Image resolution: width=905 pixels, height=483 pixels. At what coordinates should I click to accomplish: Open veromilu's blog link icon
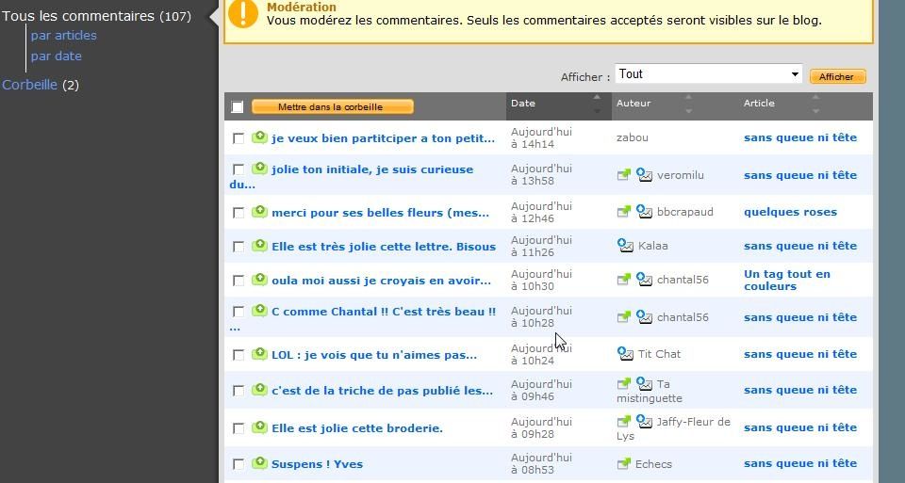623,174
